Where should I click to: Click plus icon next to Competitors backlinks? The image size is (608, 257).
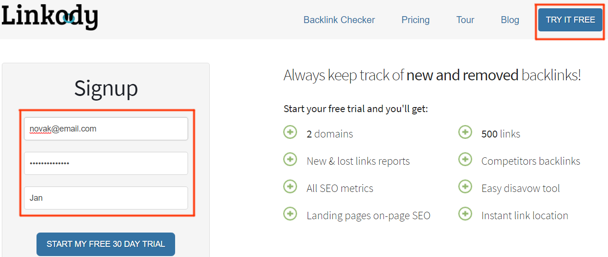[465, 160]
